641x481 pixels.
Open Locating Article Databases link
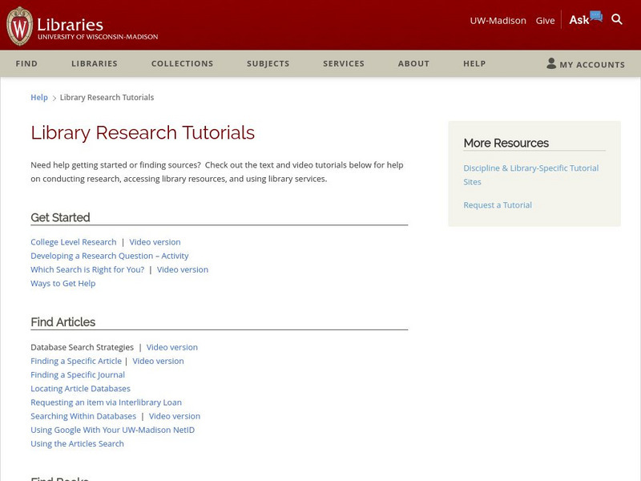point(80,389)
